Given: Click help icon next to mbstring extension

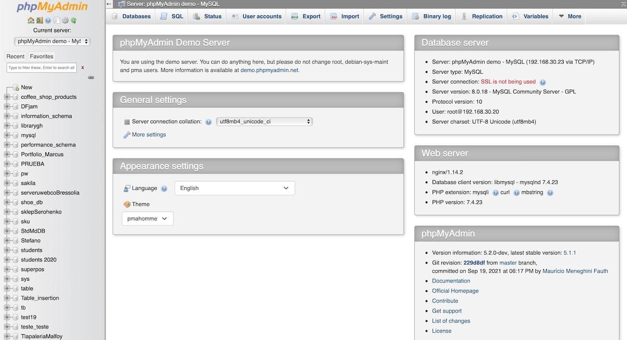Looking at the screenshot, I should click(550, 192).
